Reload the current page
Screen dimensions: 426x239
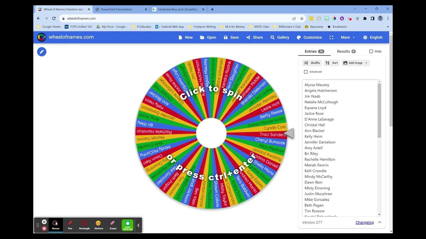pyautogui.click(x=54, y=19)
